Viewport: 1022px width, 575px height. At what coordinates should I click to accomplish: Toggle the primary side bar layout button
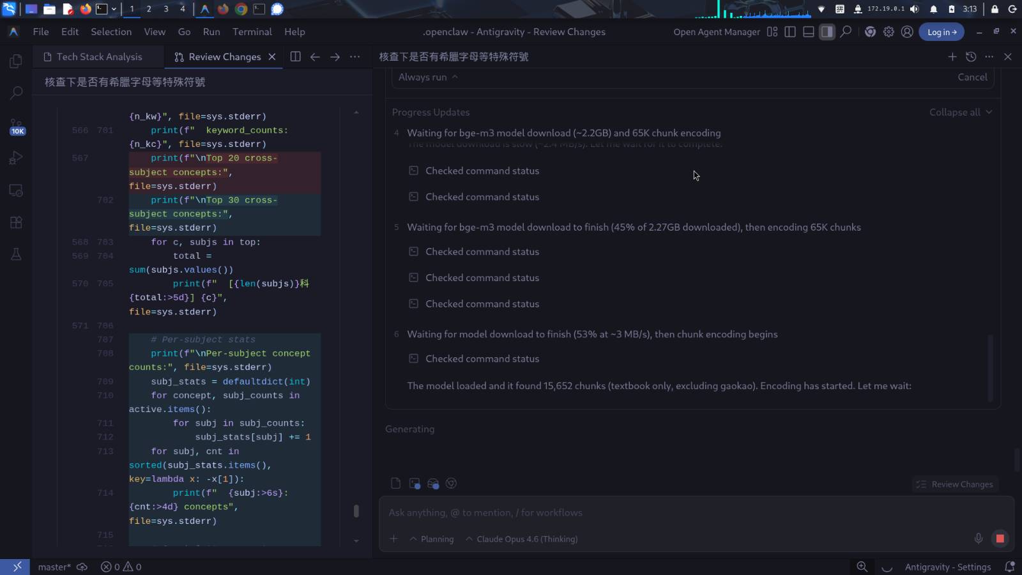[x=790, y=32]
